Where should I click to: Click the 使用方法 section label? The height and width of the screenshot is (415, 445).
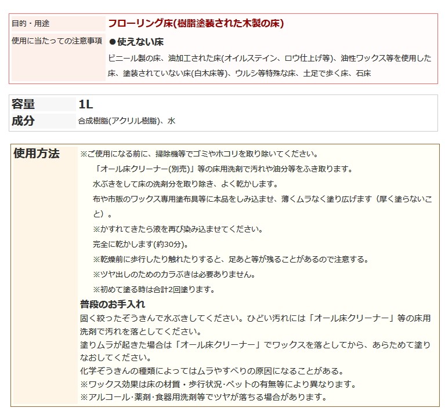(36, 154)
